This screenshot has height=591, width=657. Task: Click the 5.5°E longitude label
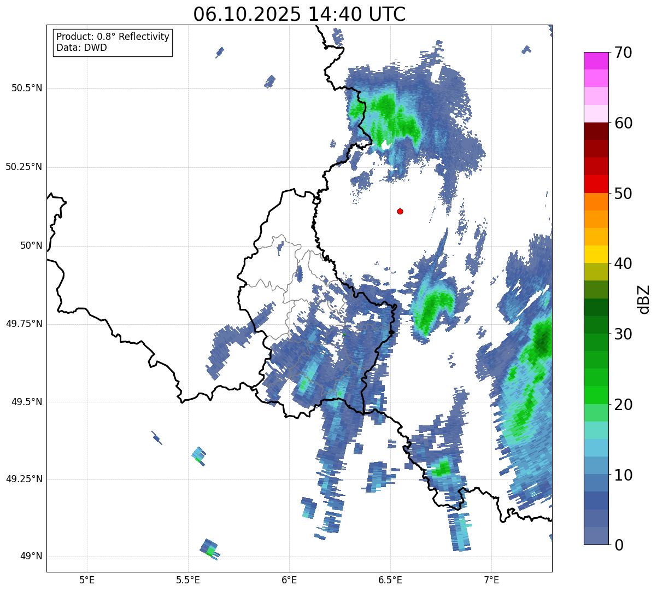(188, 580)
